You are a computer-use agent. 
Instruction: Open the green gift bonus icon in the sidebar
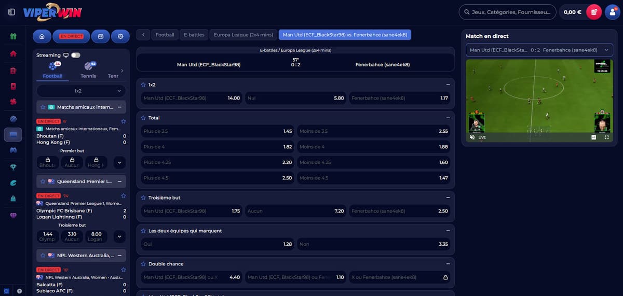click(x=13, y=36)
